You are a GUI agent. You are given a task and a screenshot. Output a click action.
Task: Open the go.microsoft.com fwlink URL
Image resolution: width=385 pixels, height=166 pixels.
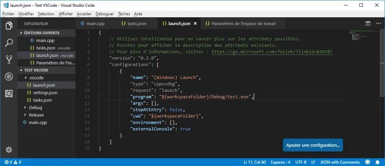click(272, 52)
